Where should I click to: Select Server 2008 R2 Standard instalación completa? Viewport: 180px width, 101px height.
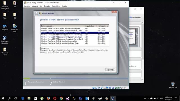point(75,29)
